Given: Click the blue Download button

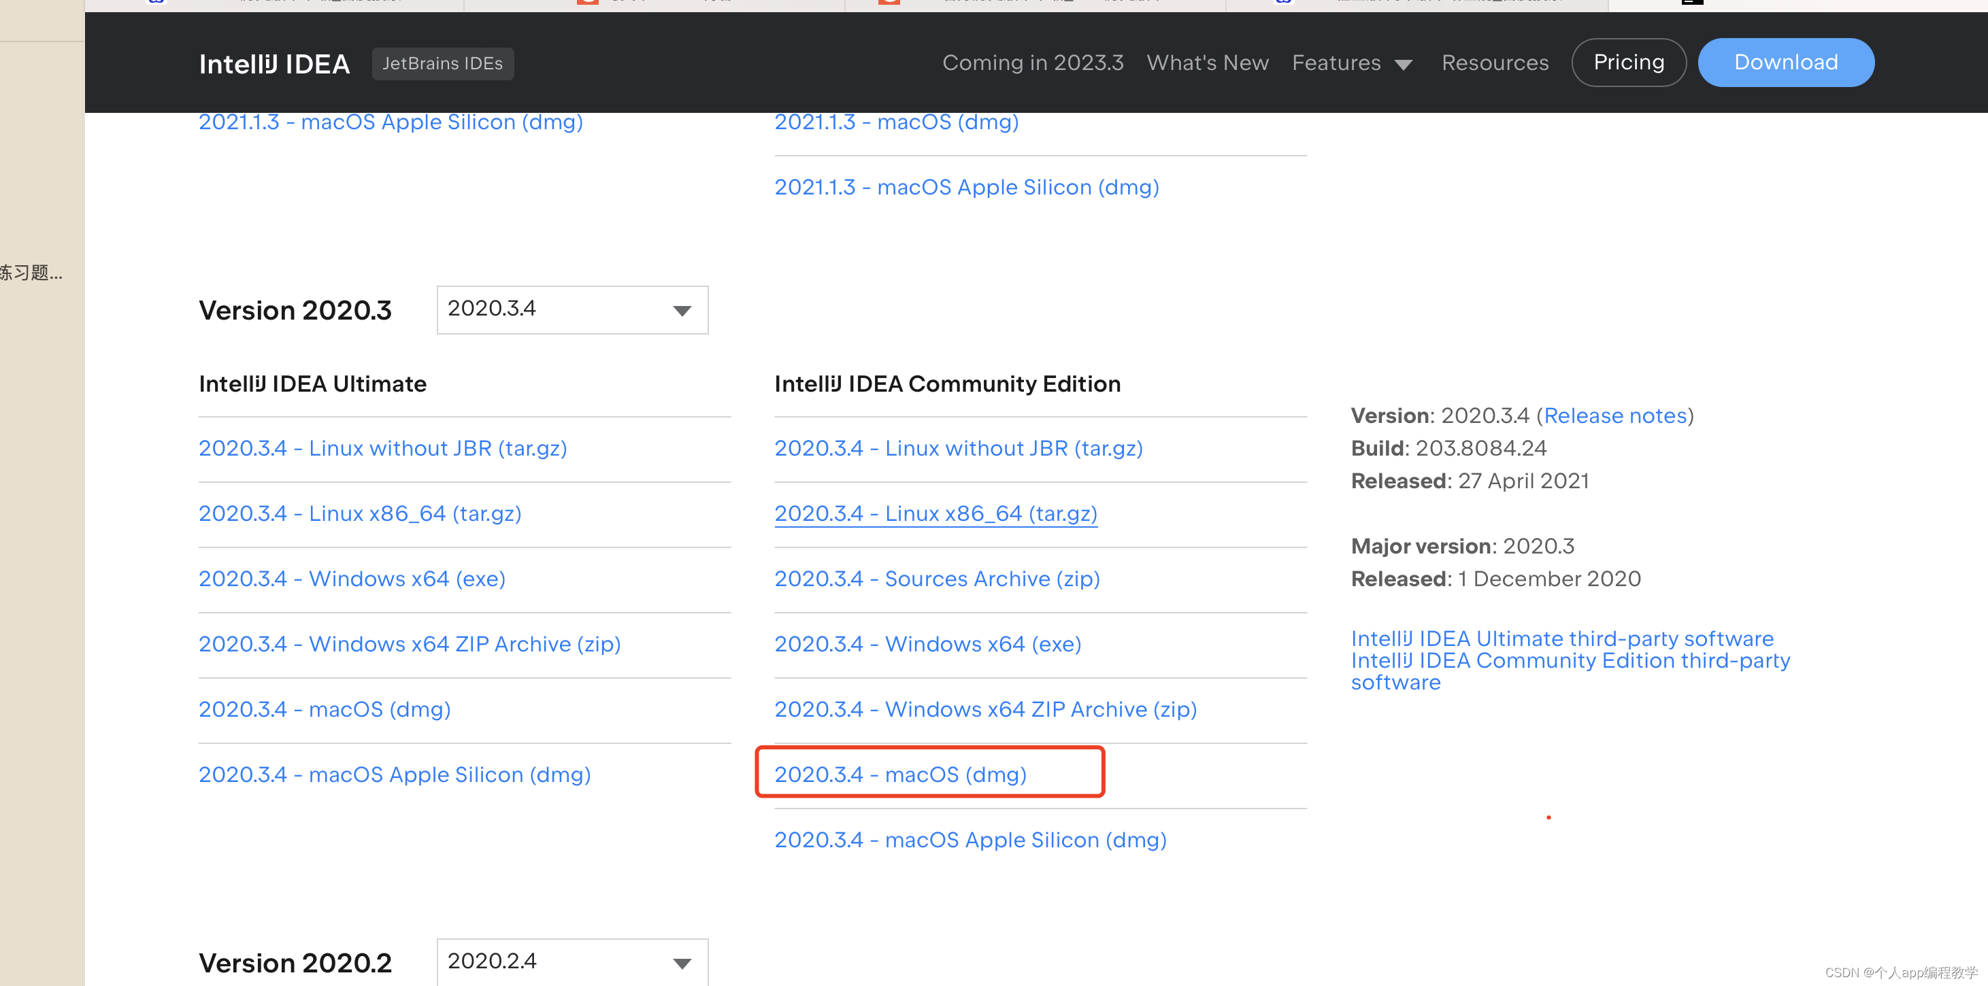Looking at the screenshot, I should tap(1786, 63).
